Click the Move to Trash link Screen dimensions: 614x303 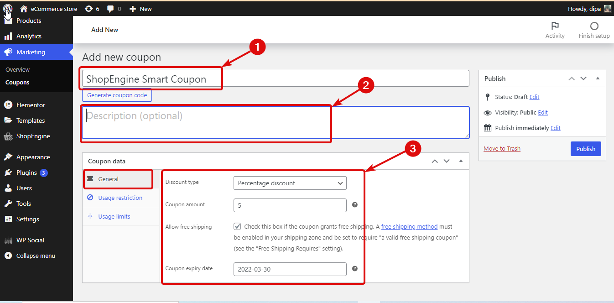coord(502,149)
